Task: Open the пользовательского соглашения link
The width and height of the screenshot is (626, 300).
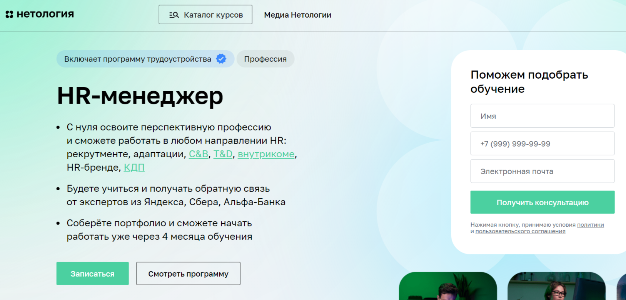Action: [521, 231]
